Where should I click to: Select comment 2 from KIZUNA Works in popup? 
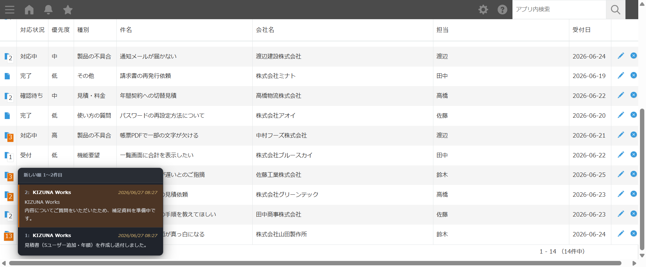[91, 206]
